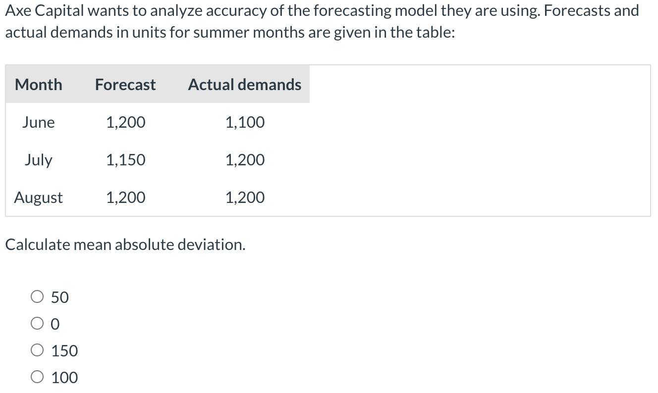Screen dimensions: 658x393
Task: Click the answer label 50
Action: click(60, 297)
